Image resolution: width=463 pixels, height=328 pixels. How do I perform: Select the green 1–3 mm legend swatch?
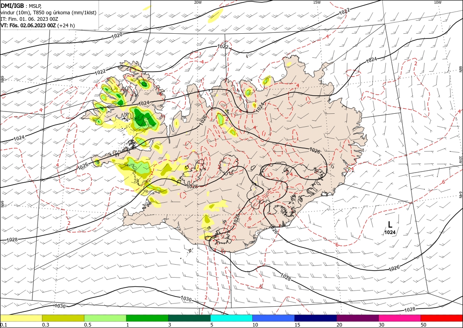tap(147, 318)
